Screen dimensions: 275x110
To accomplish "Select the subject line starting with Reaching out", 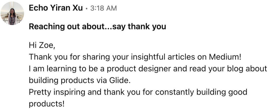I will tap(97, 27).
